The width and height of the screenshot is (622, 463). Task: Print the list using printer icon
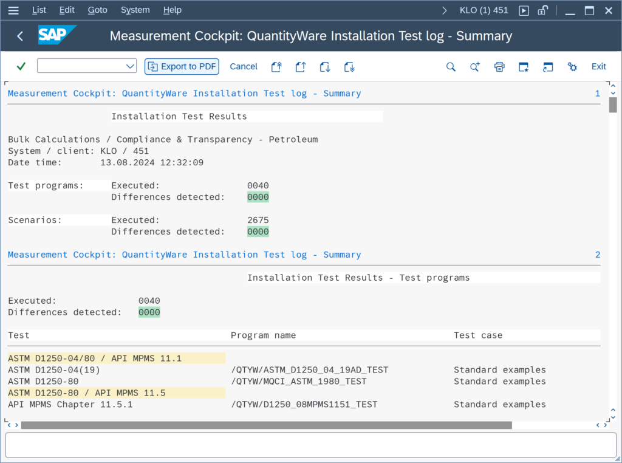(x=499, y=67)
